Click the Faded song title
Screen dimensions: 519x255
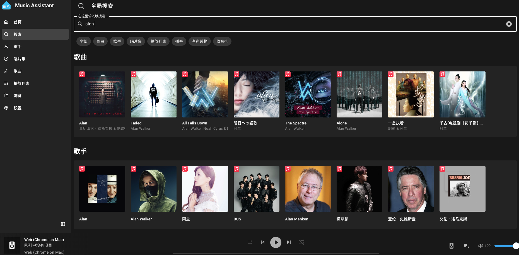click(136, 123)
